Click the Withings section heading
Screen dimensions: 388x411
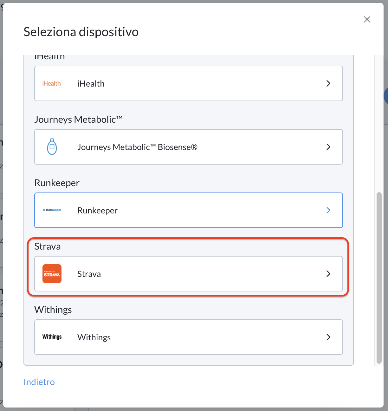[53, 310]
